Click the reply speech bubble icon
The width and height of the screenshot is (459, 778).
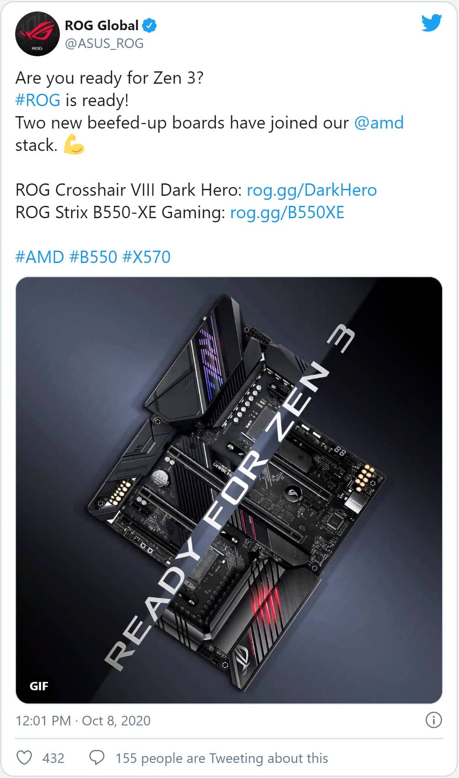click(96, 757)
